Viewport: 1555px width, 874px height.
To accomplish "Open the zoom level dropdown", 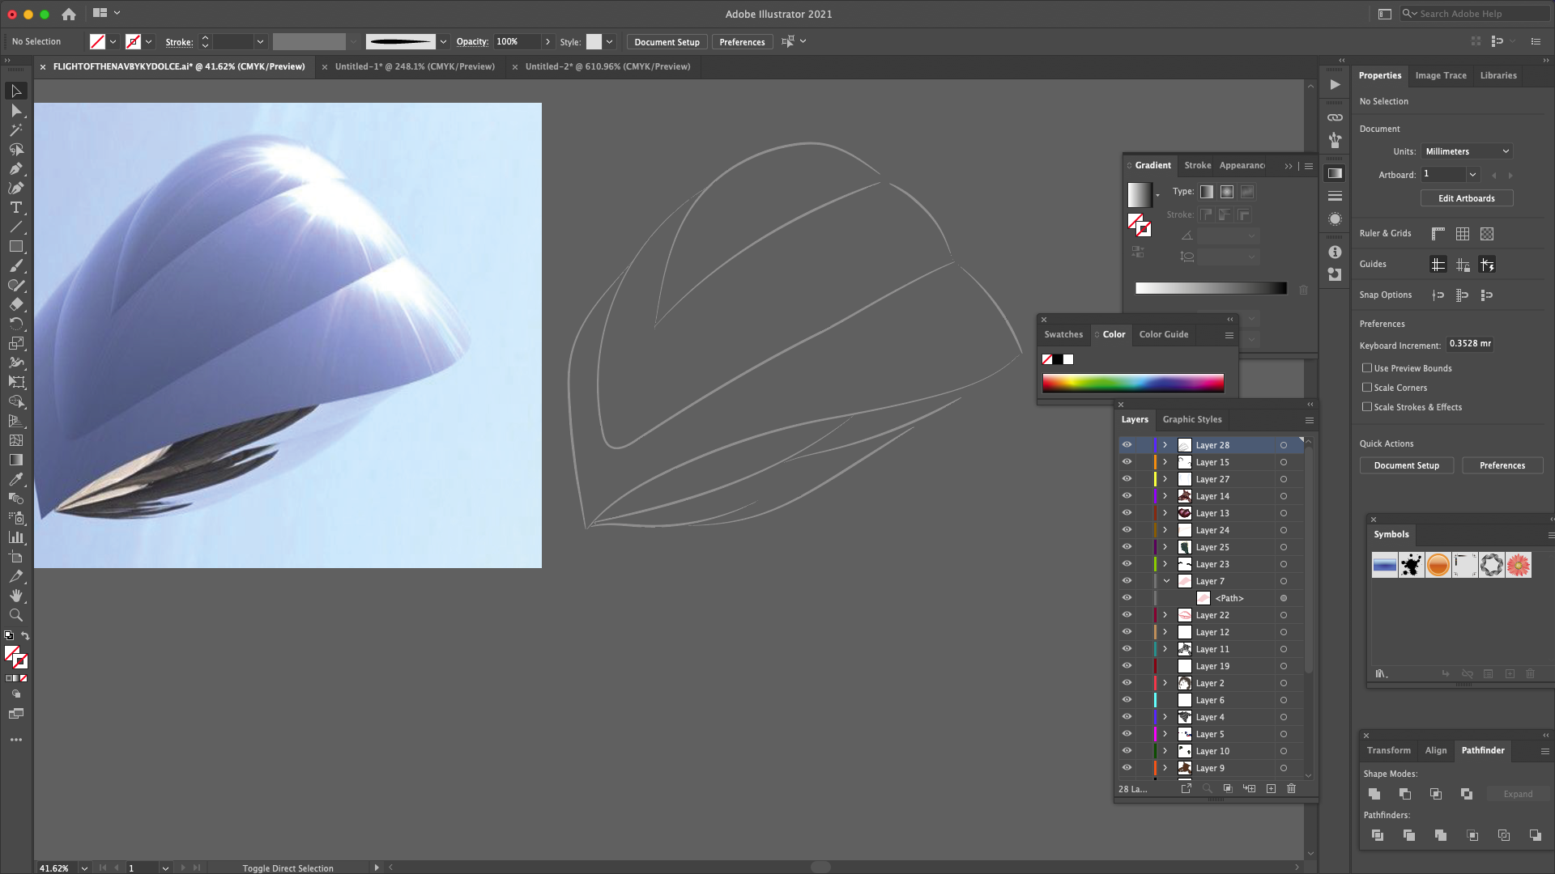I will click(x=84, y=868).
